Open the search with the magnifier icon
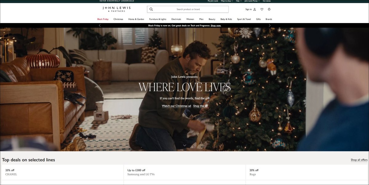 click(151, 9)
